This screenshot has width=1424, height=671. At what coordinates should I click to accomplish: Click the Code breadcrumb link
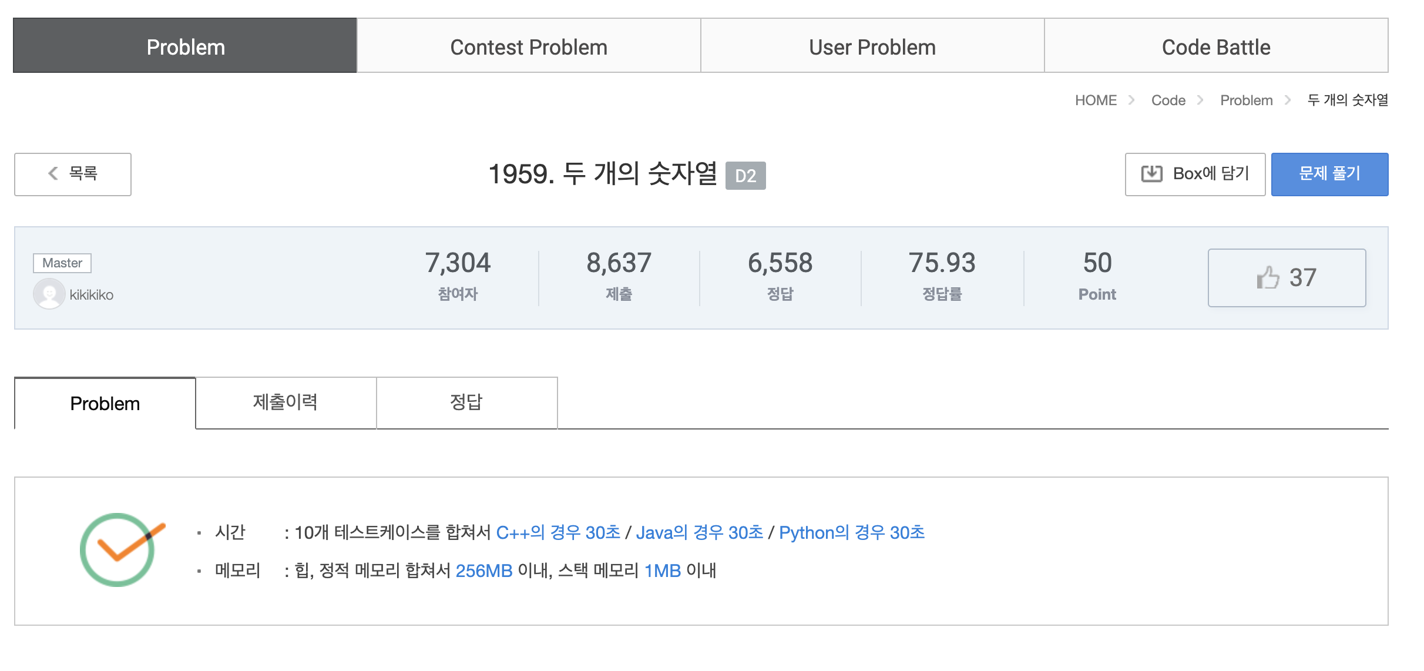[1169, 100]
